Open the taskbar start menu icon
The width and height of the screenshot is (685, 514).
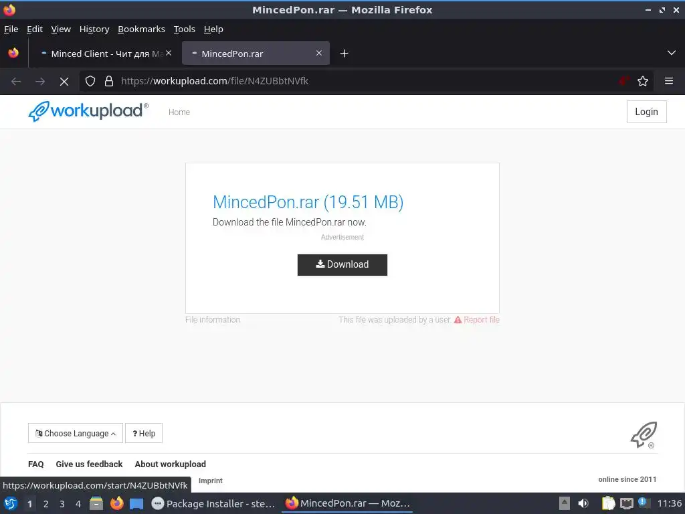click(11, 503)
